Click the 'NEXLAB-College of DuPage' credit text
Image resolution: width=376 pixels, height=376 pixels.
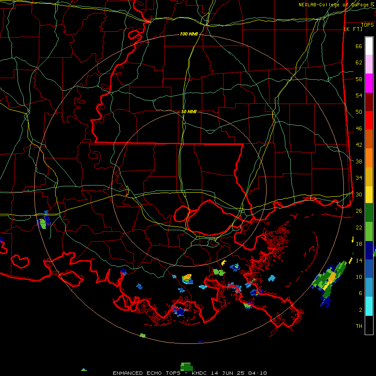point(334,5)
